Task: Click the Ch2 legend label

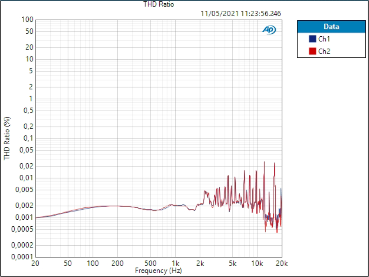Action: pyautogui.click(x=324, y=52)
